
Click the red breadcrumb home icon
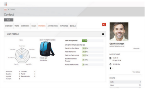[x=5, y=9]
